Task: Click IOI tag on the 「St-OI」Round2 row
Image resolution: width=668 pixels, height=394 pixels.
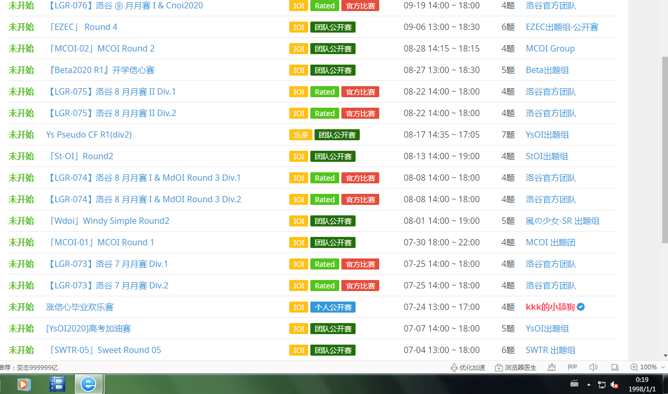Action: pyautogui.click(x=299, y=157)
